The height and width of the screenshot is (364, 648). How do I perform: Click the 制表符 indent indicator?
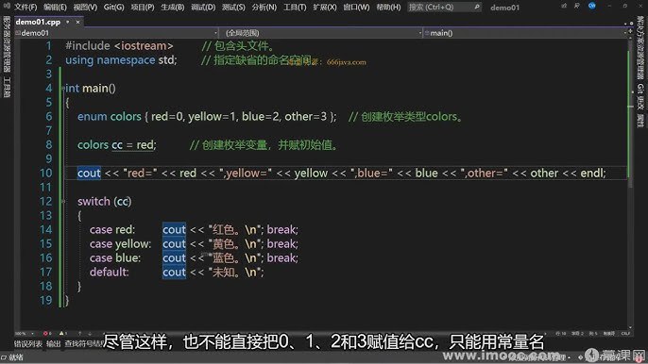click(x=608, y=333)
